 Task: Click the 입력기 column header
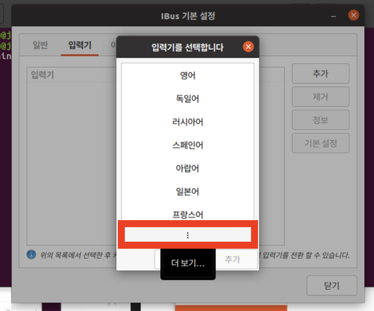point(43,75)
